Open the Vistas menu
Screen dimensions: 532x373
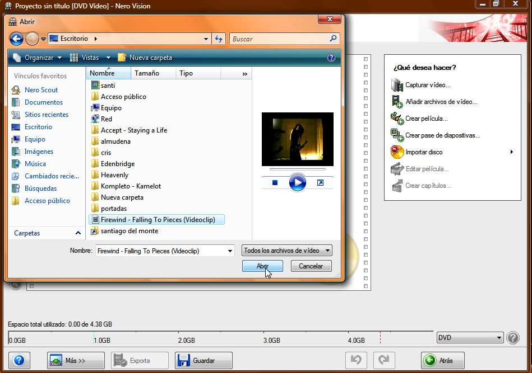[x=85, y=58]
